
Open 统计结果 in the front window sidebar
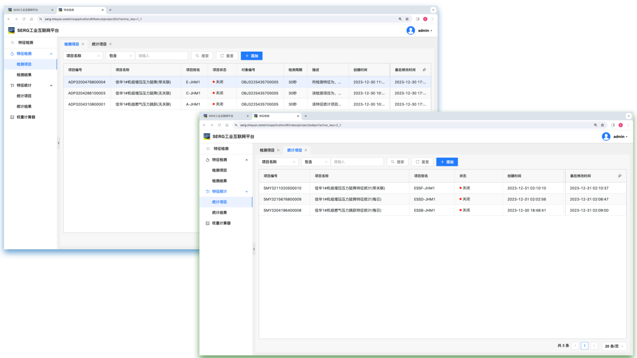point(219,212)
